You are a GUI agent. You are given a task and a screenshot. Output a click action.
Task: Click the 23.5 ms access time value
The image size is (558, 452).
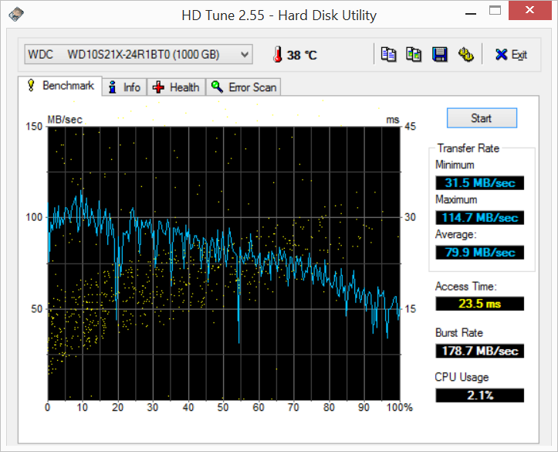tap(480, 304)
